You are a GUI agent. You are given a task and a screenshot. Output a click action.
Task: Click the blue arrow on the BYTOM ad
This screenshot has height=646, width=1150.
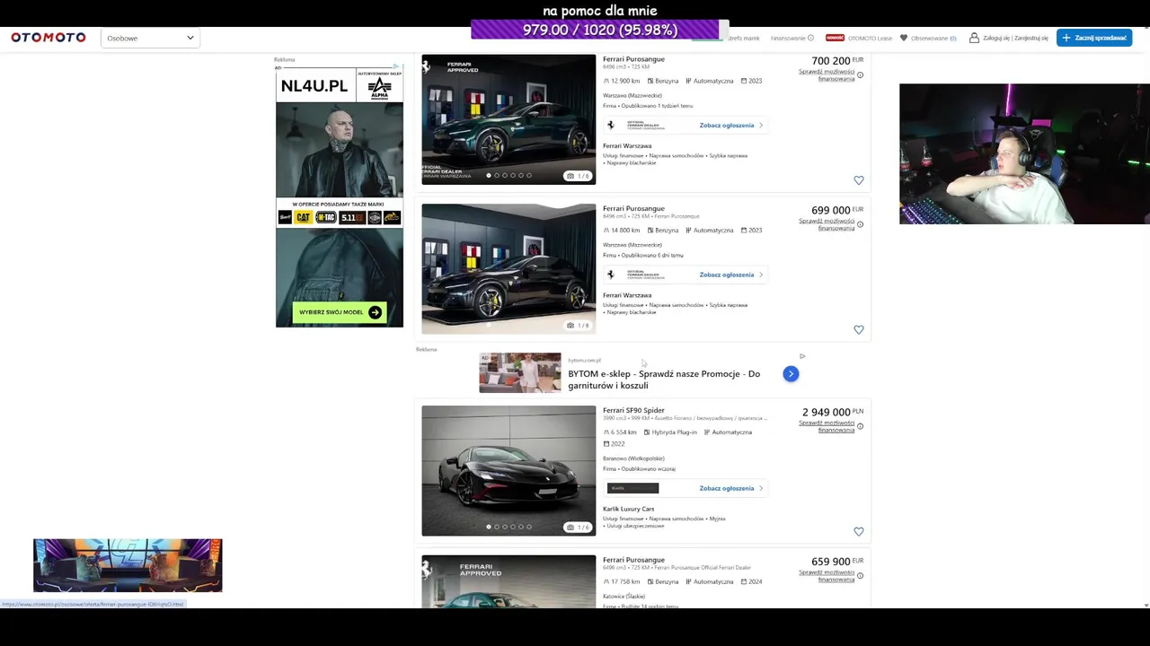tap(791, 374)
